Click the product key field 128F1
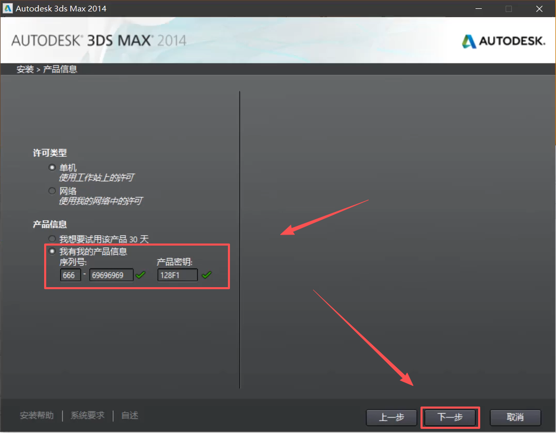Image resolution: width=556 pixels, height=433 pixels. point(177,275)
